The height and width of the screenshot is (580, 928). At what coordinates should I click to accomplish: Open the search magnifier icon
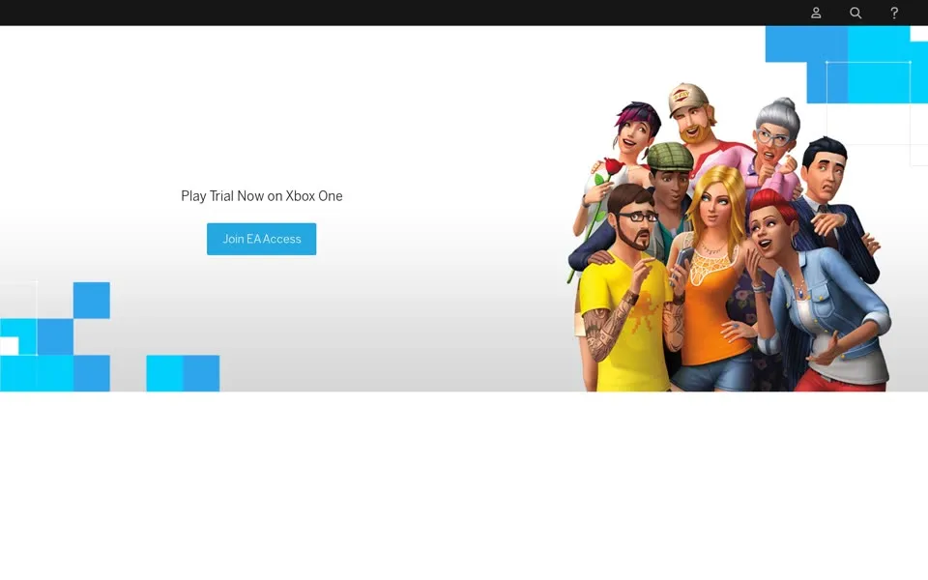click(x=855, y=13)
